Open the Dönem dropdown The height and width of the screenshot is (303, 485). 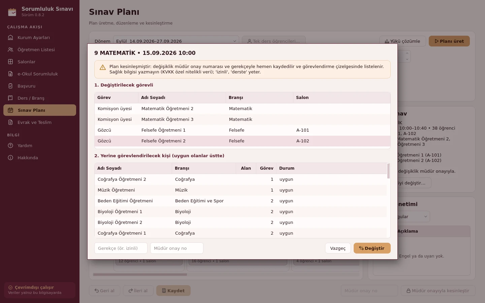click(176, 41)
